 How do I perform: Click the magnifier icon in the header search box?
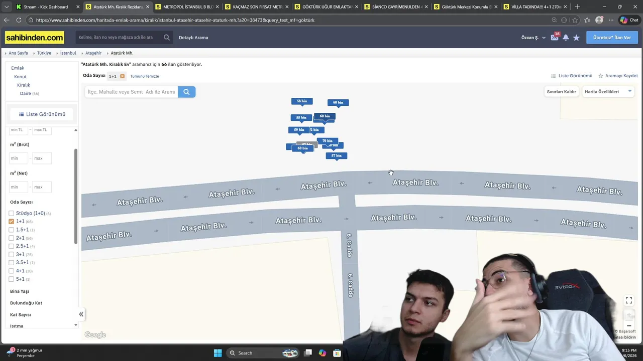click(166, 38)
